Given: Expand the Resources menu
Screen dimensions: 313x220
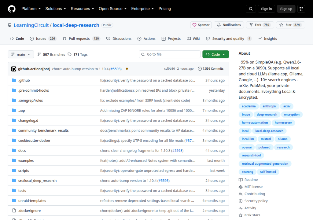Looking at the screenshot, I should click(x=82, y=9).
